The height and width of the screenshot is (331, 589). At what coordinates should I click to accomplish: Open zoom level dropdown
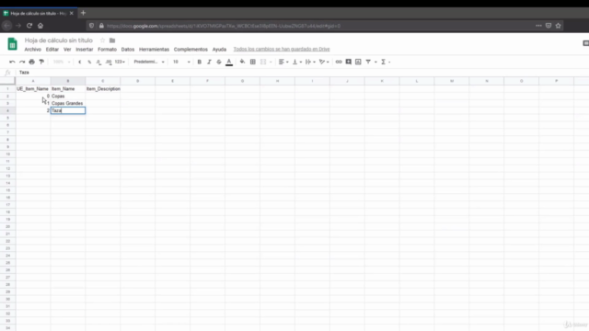tap(62, 62)
